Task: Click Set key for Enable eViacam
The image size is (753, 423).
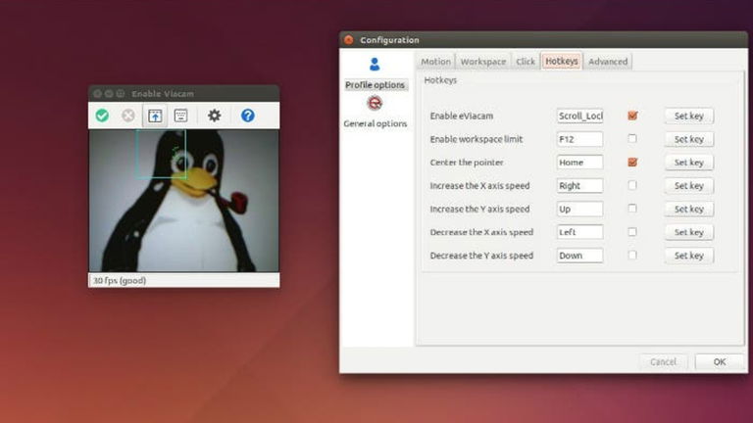Action: click(x=688, y=116)
